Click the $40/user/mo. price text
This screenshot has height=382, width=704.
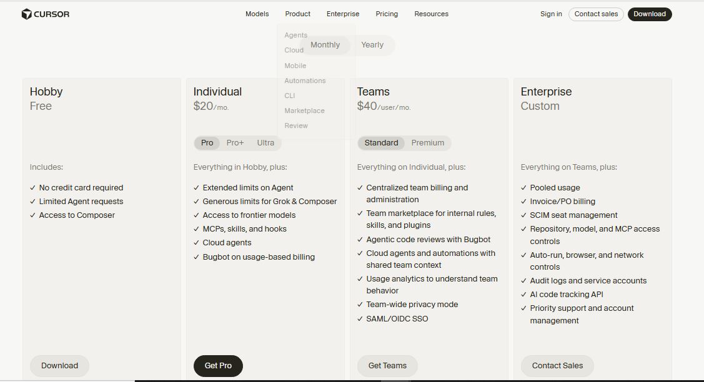coord(384,106)
